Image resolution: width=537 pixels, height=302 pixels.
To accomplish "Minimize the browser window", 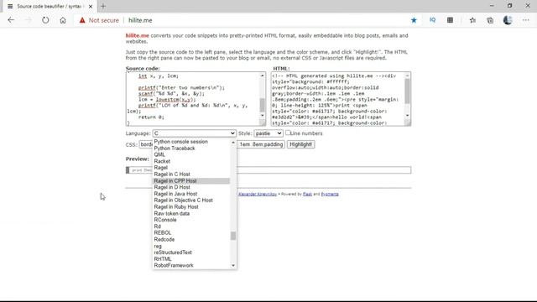I will 492,6.
